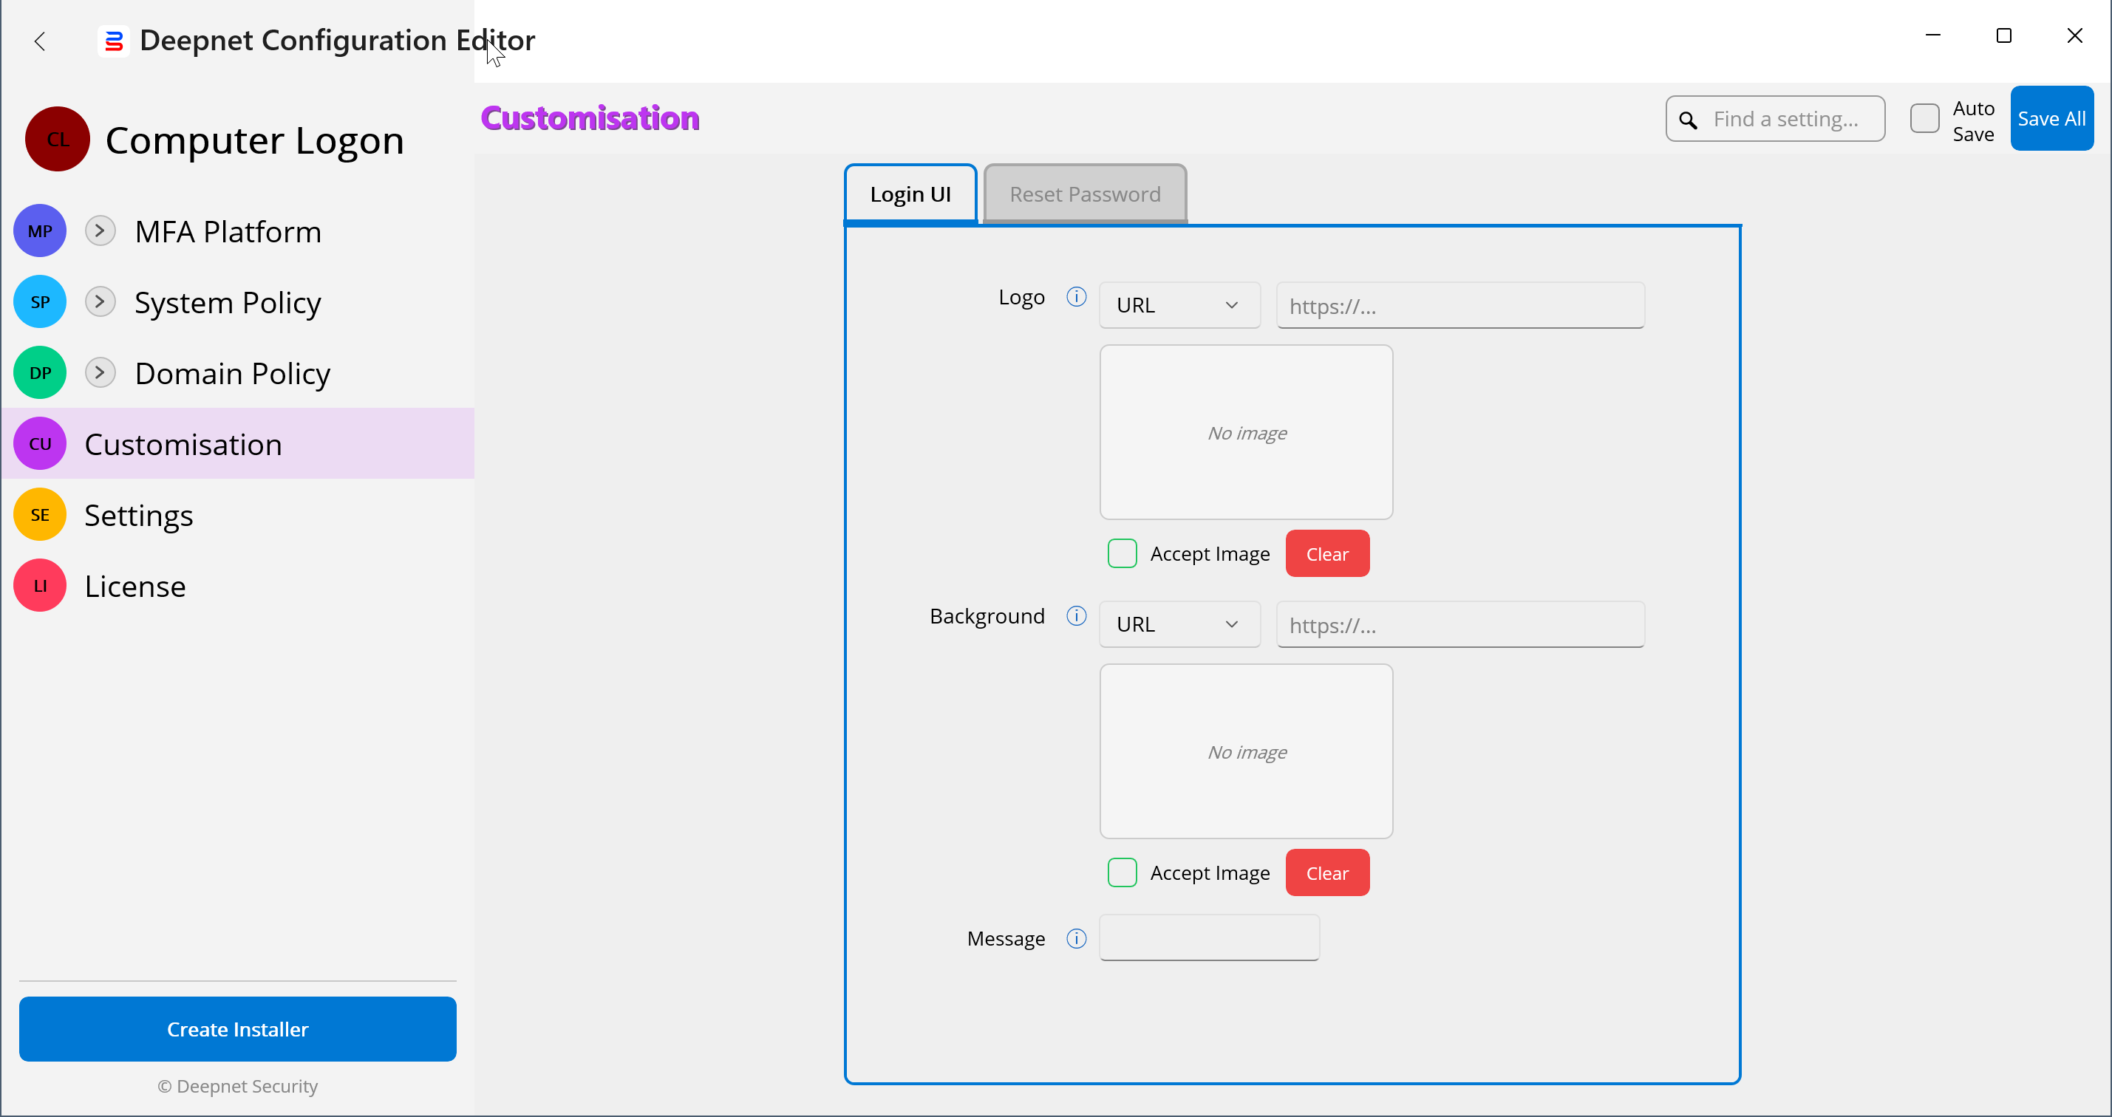
Task: Click the MP circle icon for MFA Platform
Action: (39, 231)
